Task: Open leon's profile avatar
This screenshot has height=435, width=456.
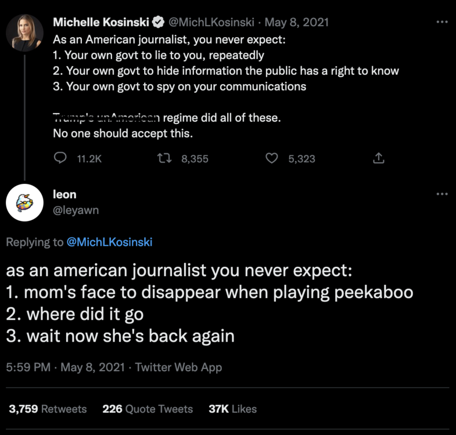Action: 24,202
